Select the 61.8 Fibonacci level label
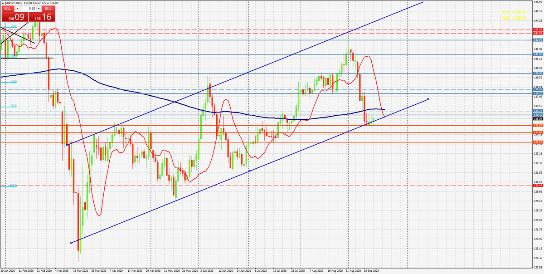 coord(14,105)
